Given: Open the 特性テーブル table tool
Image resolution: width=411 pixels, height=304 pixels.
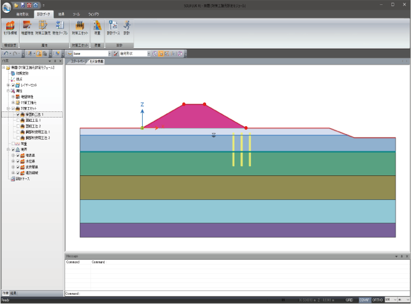Looking at the screenshot, I should coord(60,28).
